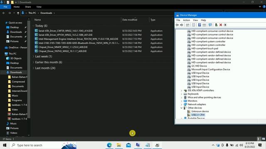Click the Explorer help question mark icon
Viewport: 266px width, 149px height.
tap(264, 7)
